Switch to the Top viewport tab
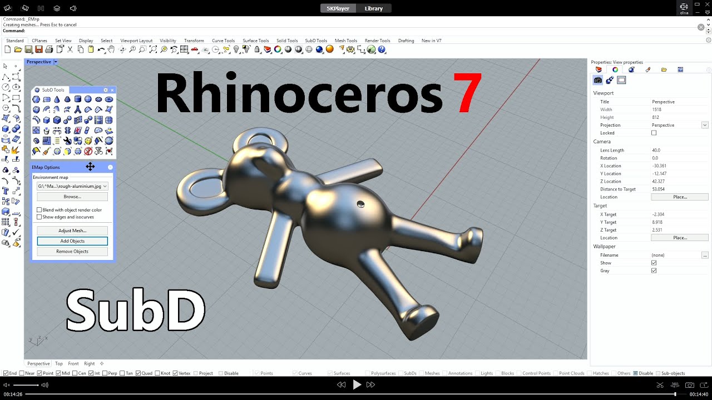The height and width of the screenshot is (400, 712). (59, 364)
